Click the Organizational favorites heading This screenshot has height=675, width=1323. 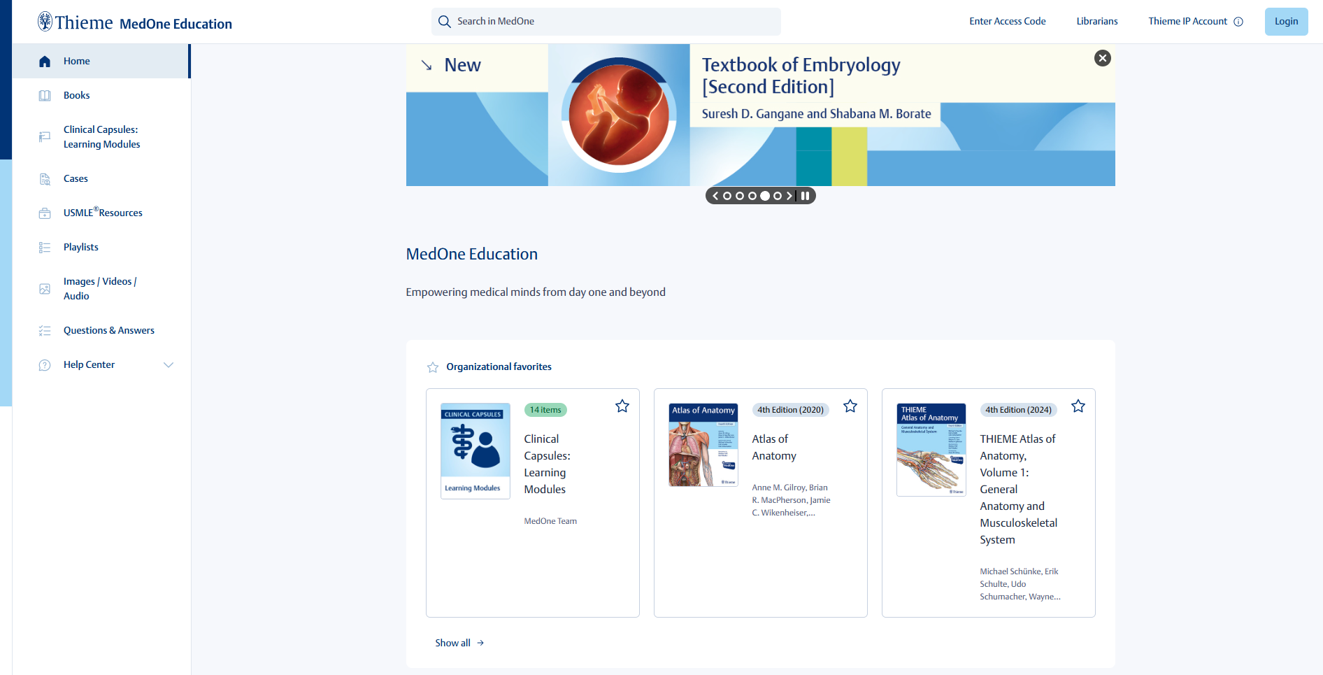click(499, 367)
